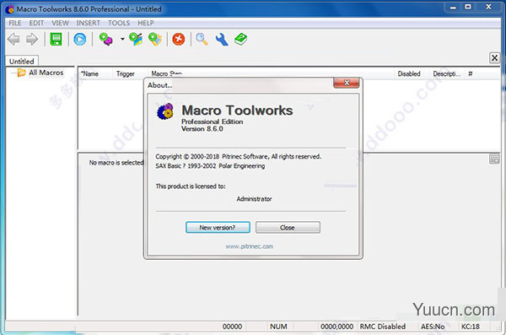The width and height of the screenshot is (506, 335).
Task: Click the Close button in About dialog
Action: click(288, 228)
